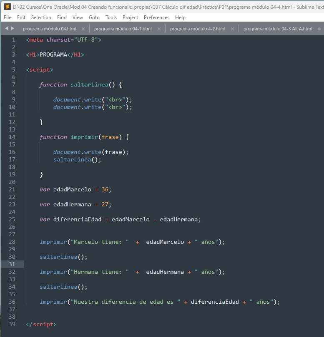The image size is (324, 337).
Task: Click the value 27 on line 23
Action: [105, 205]
